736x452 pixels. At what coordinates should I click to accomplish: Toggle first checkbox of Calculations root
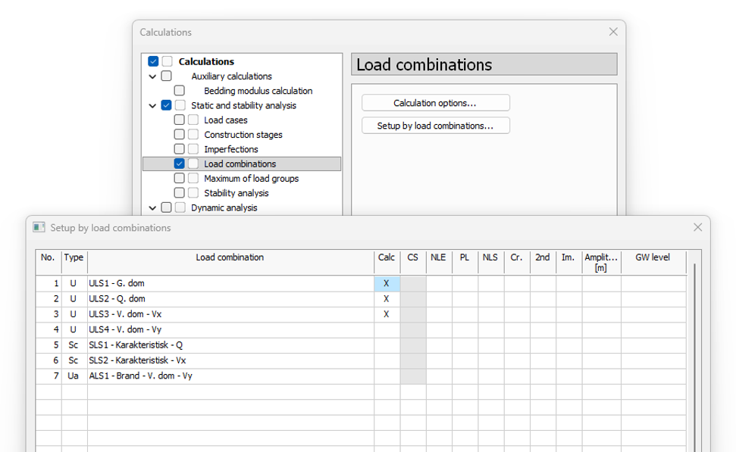(x=153, y=61)
